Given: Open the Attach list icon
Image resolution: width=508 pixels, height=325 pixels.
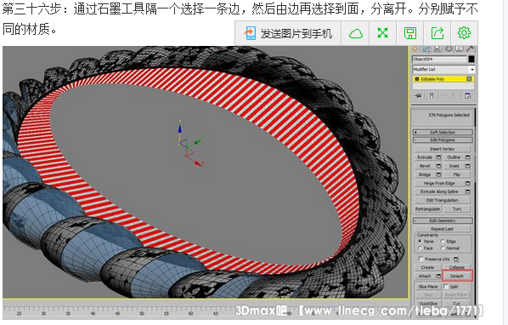Looking at the screenshot, I should [x=438, y=276].
